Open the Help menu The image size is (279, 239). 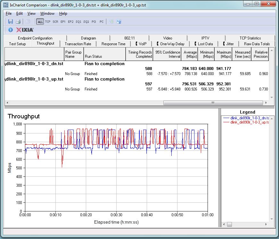[x=63, y=13]
